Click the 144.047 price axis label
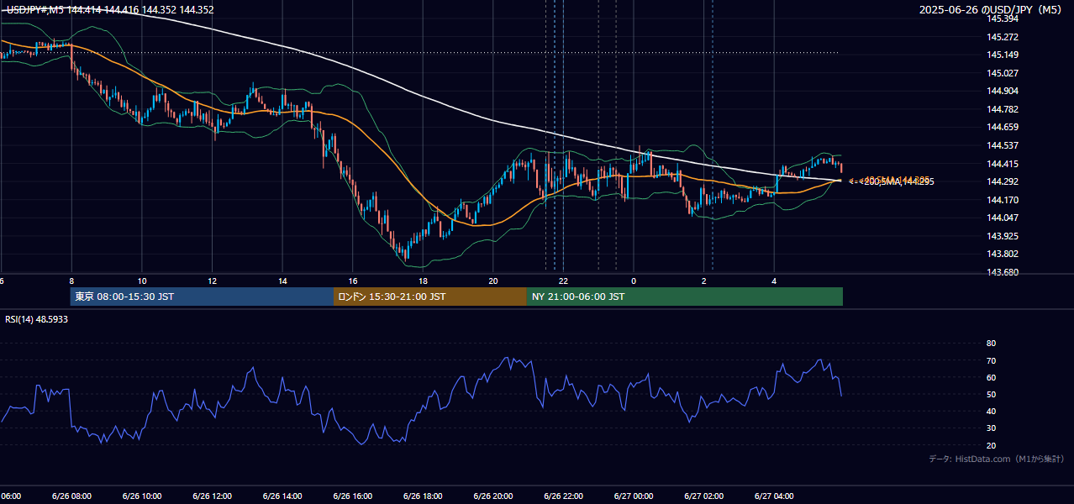This screenshot has height=504, width=1074. pos(1003,218)
